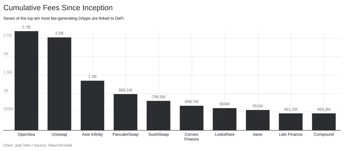Click the OpenSea bar
Viewport: 344px width, 151px height.
[26, 81]
